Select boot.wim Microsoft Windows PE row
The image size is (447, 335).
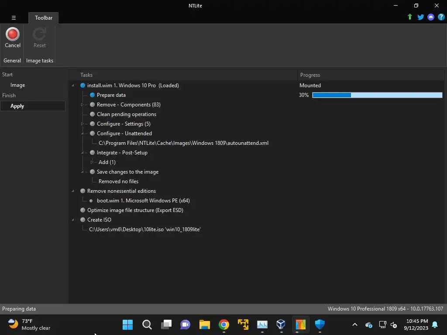[143, 201]
